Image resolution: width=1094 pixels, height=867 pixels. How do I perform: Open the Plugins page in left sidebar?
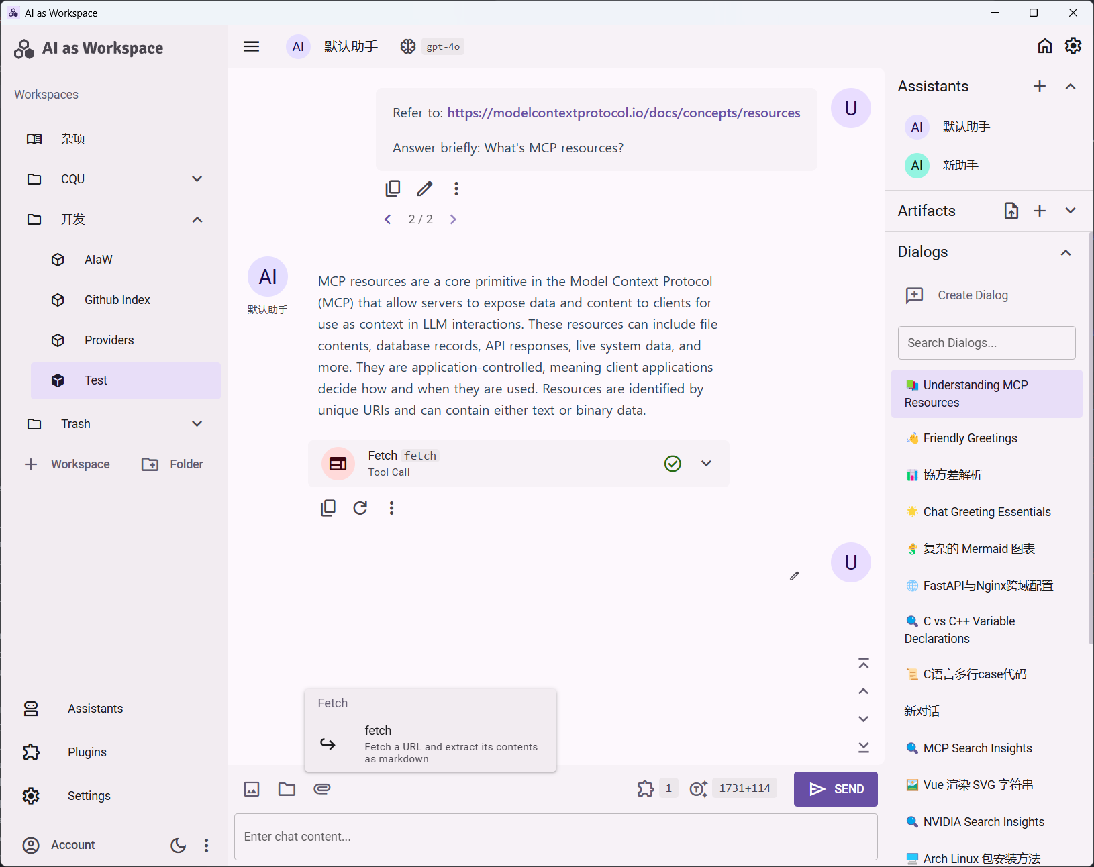coord(113,752)
